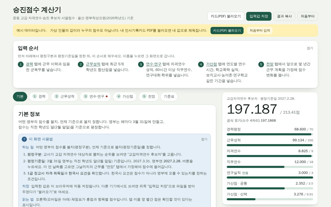
Task: Click step 1 number badge in 입력 순서
Action: [x=21, y=64]
